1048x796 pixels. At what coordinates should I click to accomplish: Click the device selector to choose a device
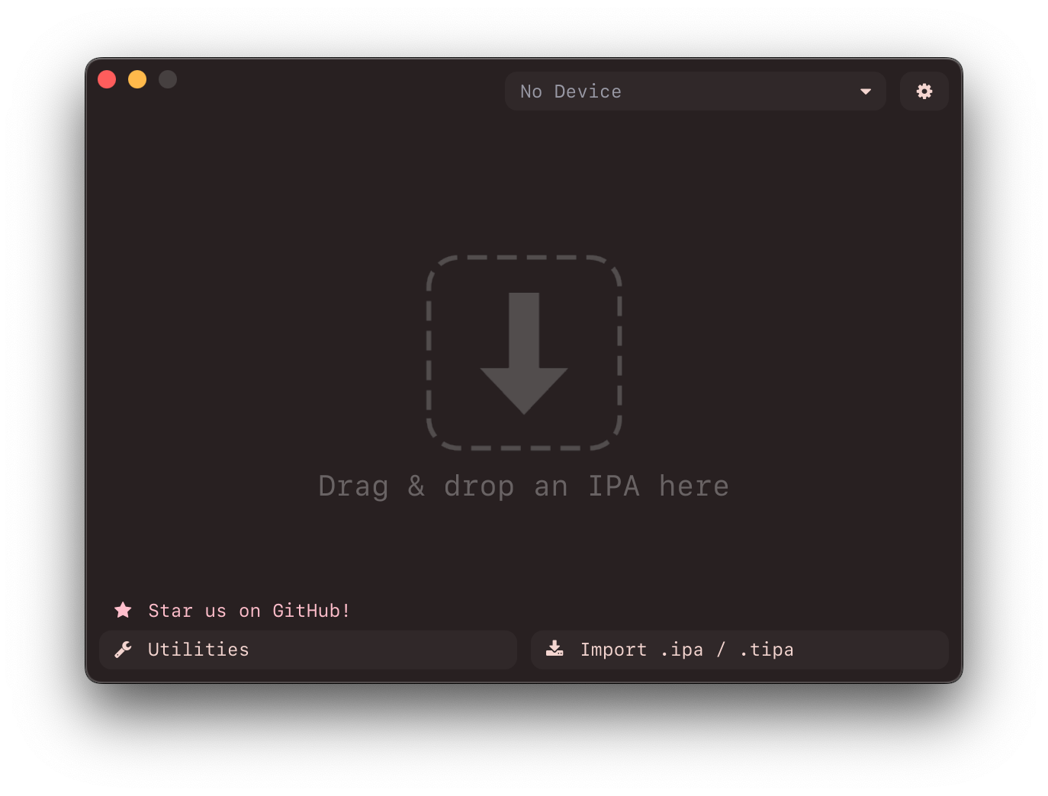pyautogui.click(x=695, y=91)
